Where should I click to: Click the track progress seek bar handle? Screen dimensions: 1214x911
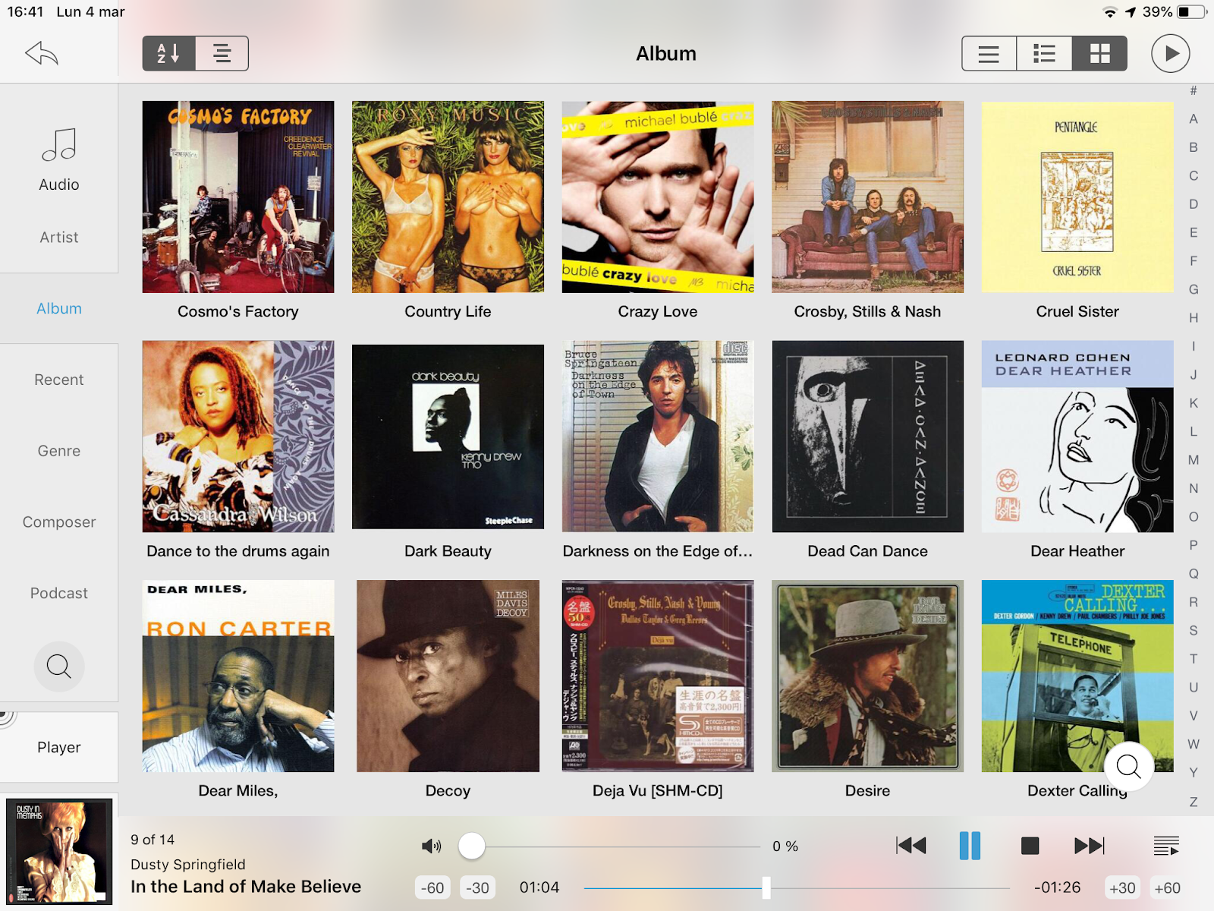766,887
